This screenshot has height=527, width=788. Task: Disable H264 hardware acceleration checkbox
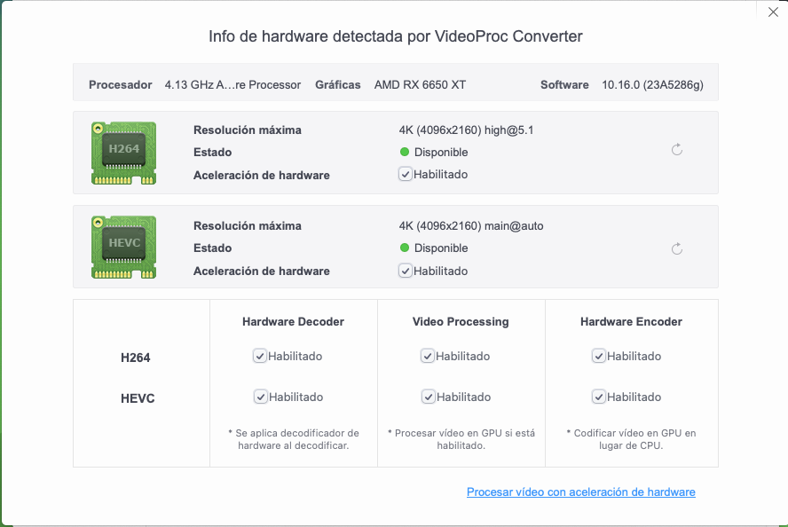(406, 174)
